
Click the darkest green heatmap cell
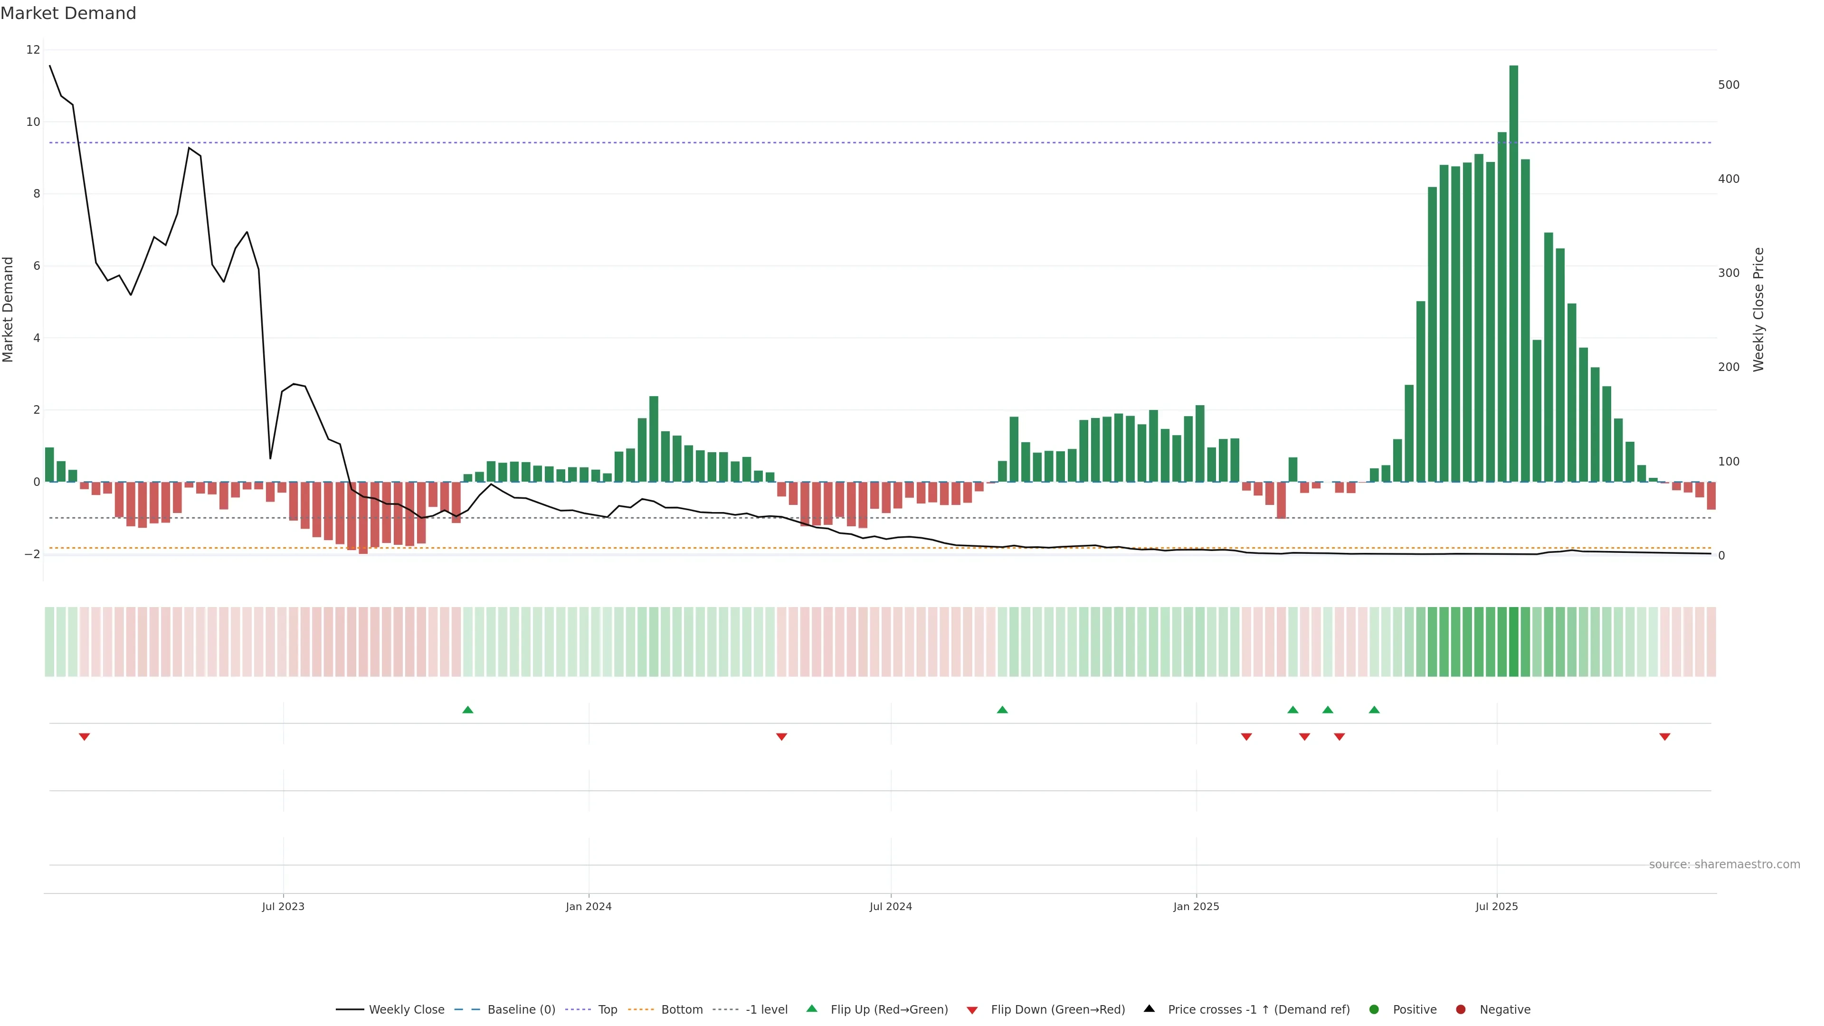1513,642
